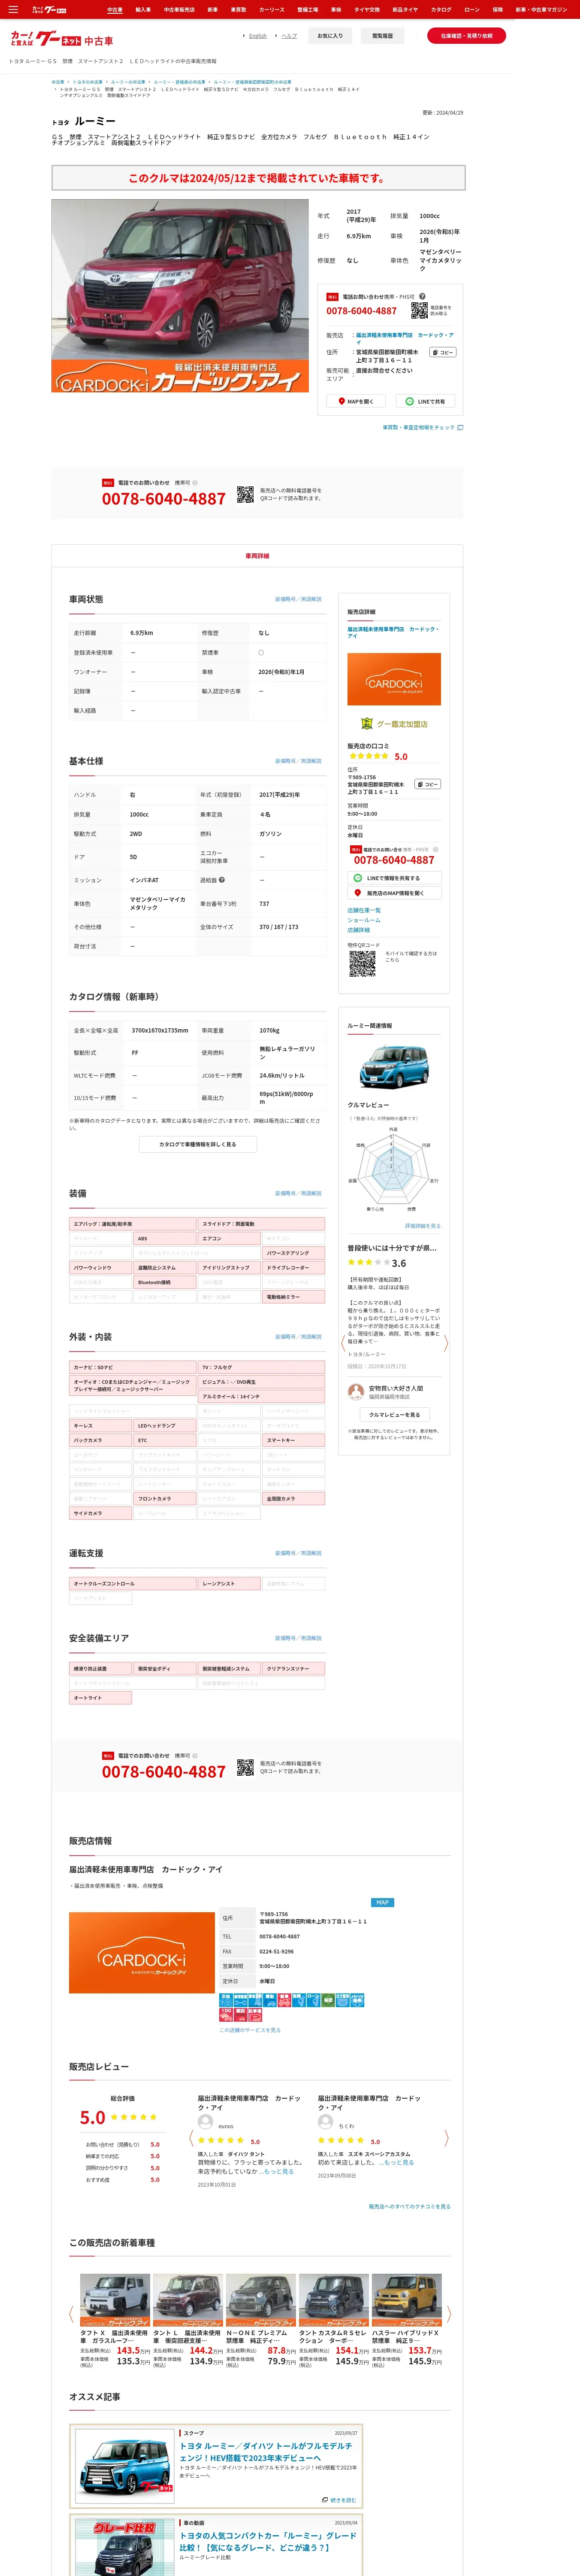This screenshot has height=2576, width=580.
Task: Click the red 在庫確認・見積り依頼 button
Action: coord(466,35)
